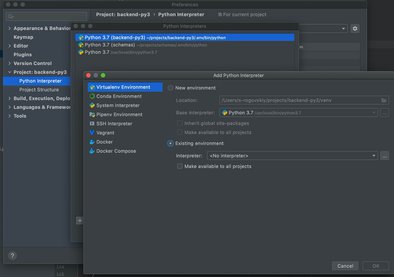Image resolution: width=394 pixels, height=277 pixels.
Task: Click the gear icon in Preferences
Action: tap(355, 29)
